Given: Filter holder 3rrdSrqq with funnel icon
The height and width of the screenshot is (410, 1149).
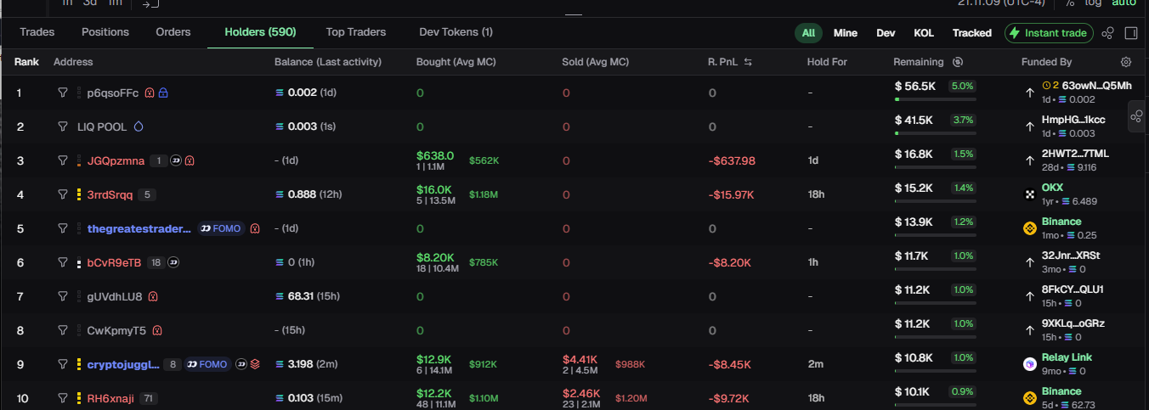Looking at the screenshot, I should [62, 194].
